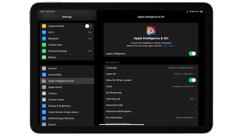
Task: Tap the home indicator bar at bottom
Action: pyautogui.click(x=122, y=125)
